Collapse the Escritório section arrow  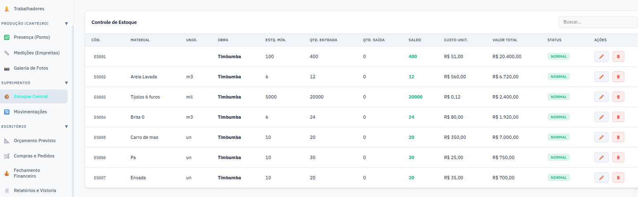(x=66, y=127)
